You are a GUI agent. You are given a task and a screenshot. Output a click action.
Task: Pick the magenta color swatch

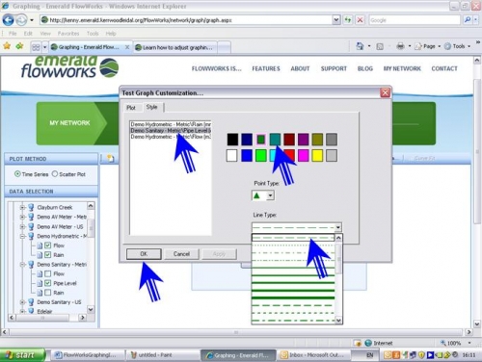(x=303, y=156)
